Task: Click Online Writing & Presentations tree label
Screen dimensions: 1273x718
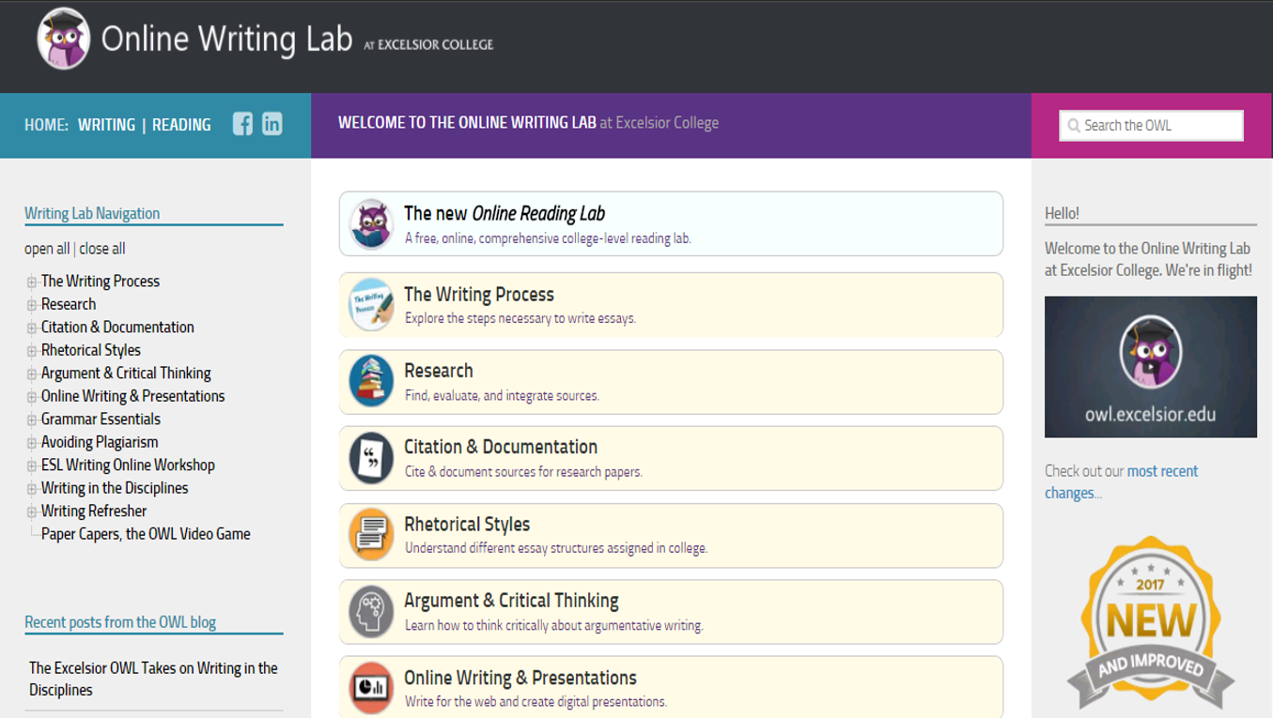Action: (133, 396)
